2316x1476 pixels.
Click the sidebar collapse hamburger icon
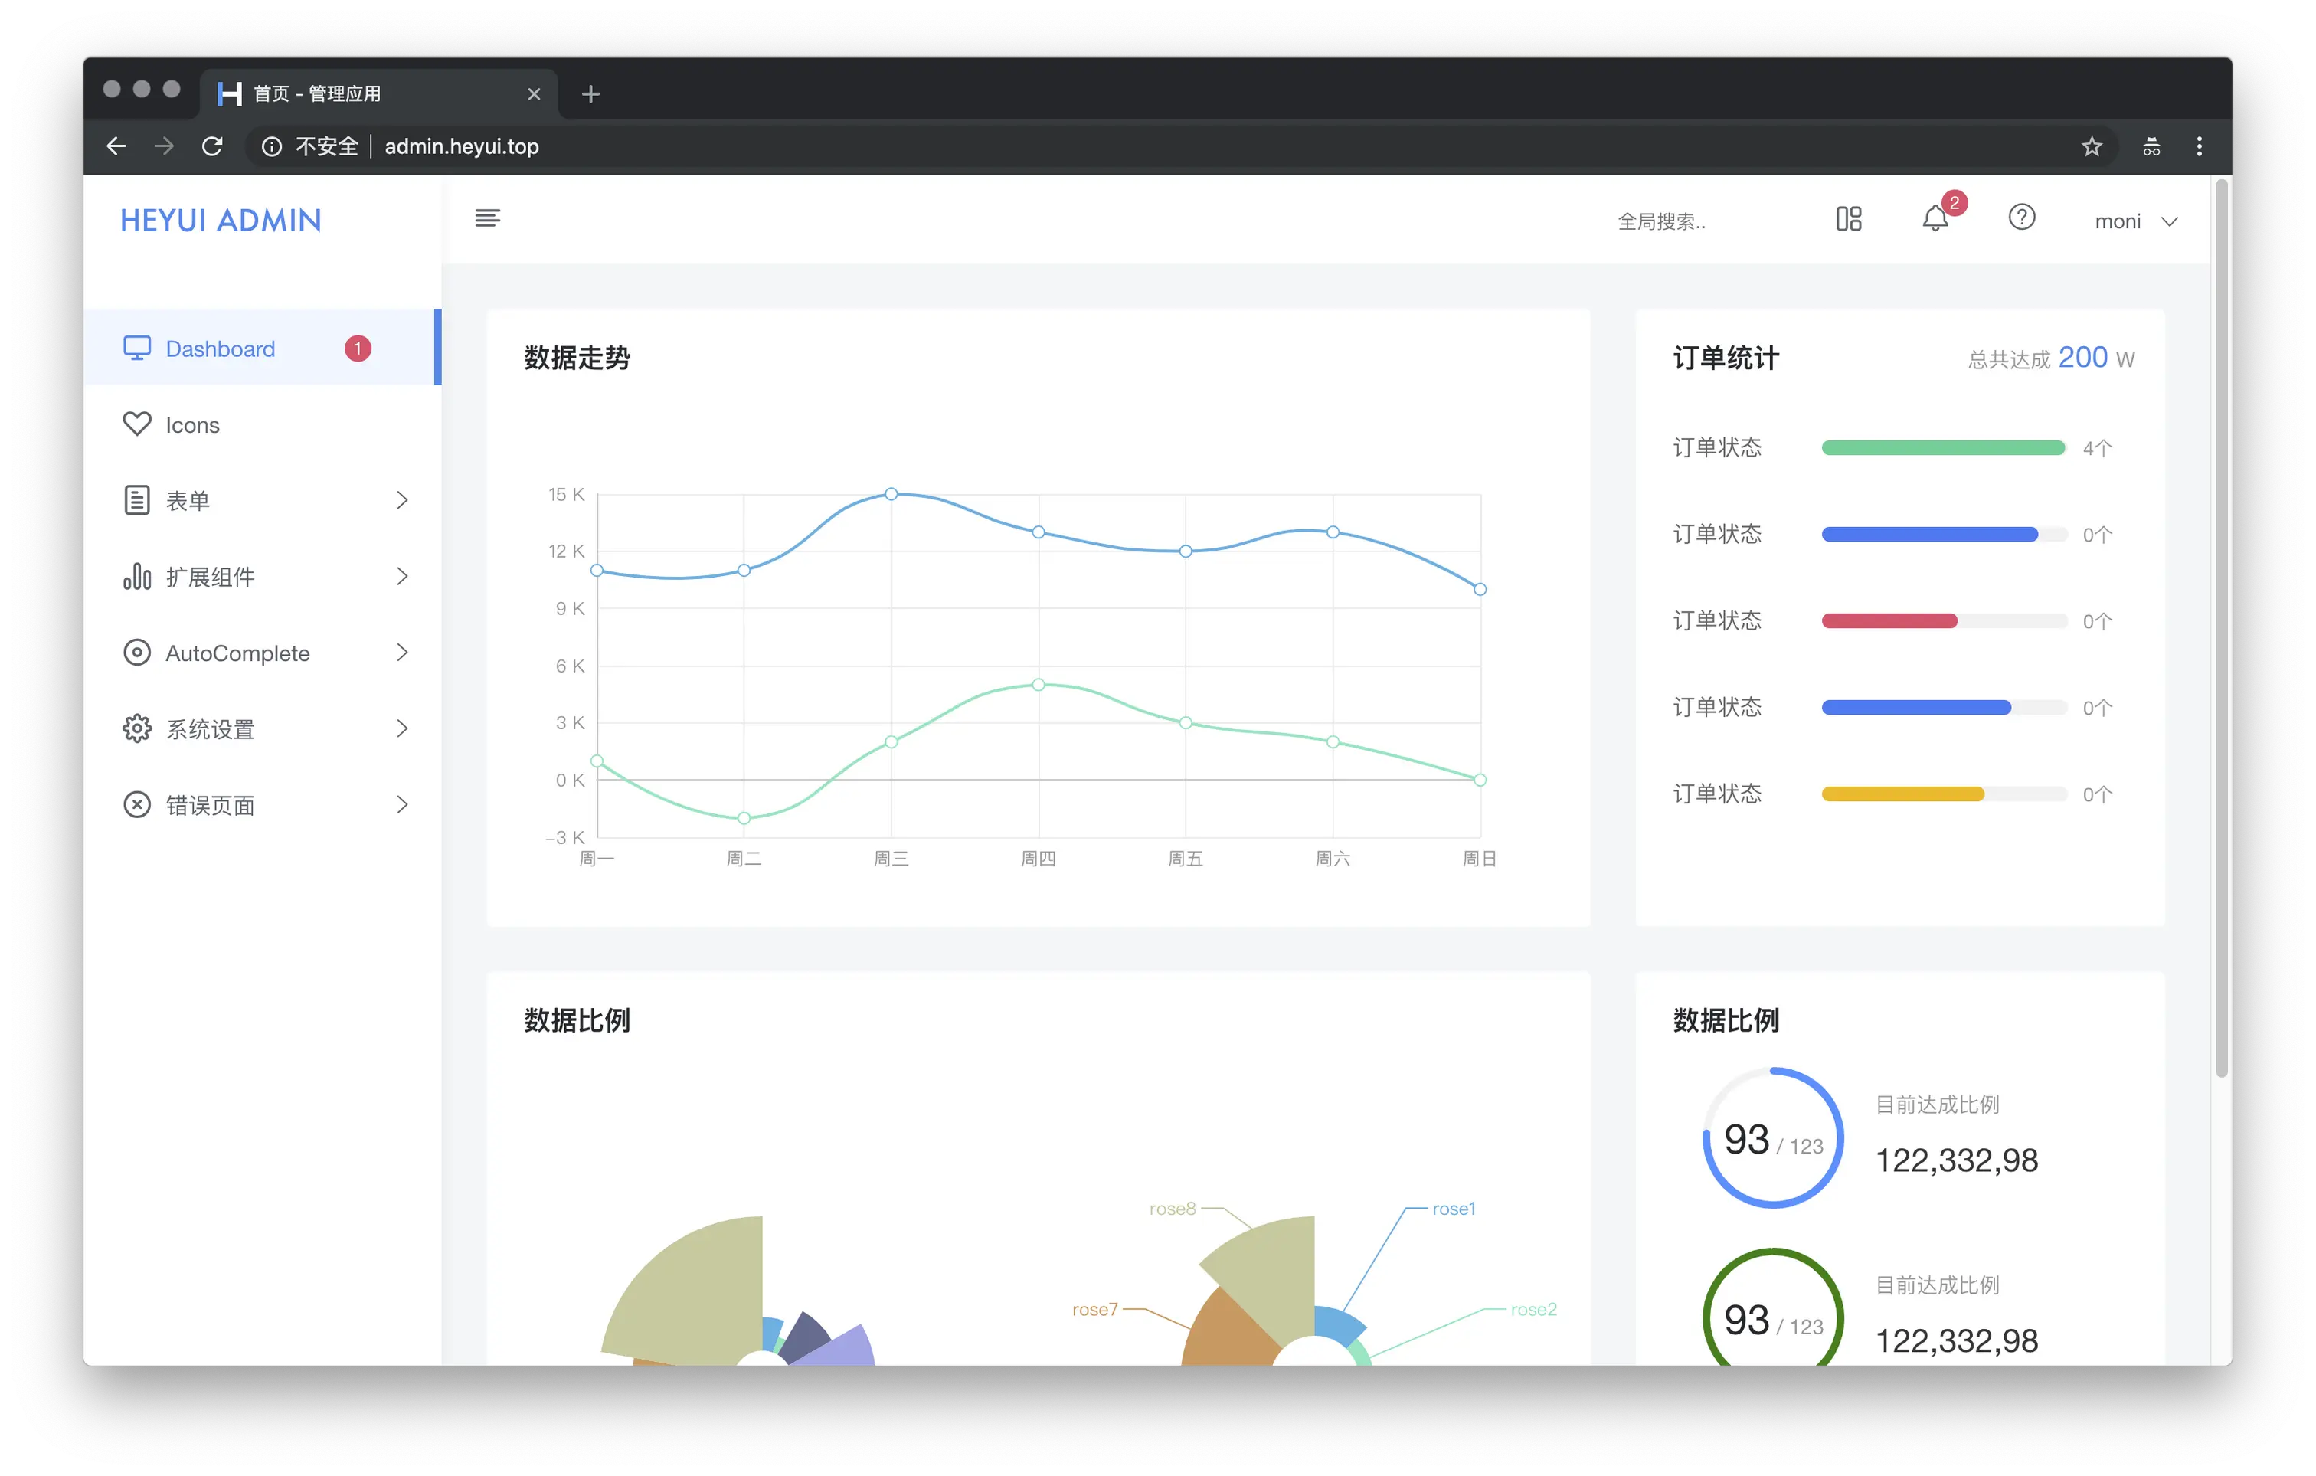click(x=488, y=218)
